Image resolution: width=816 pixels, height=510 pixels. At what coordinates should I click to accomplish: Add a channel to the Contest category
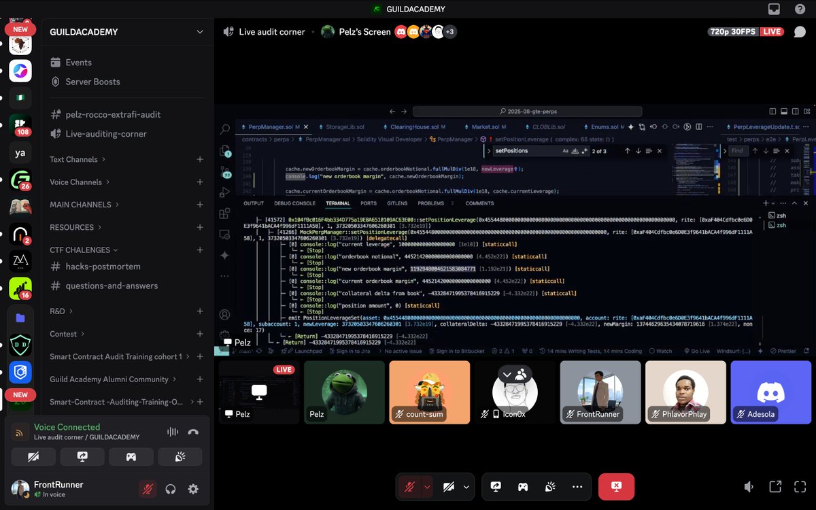coord(200,334)
